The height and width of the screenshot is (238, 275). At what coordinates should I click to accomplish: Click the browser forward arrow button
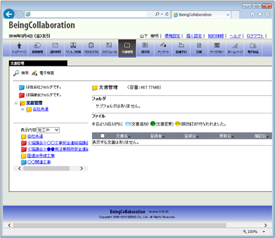[19, 14]
